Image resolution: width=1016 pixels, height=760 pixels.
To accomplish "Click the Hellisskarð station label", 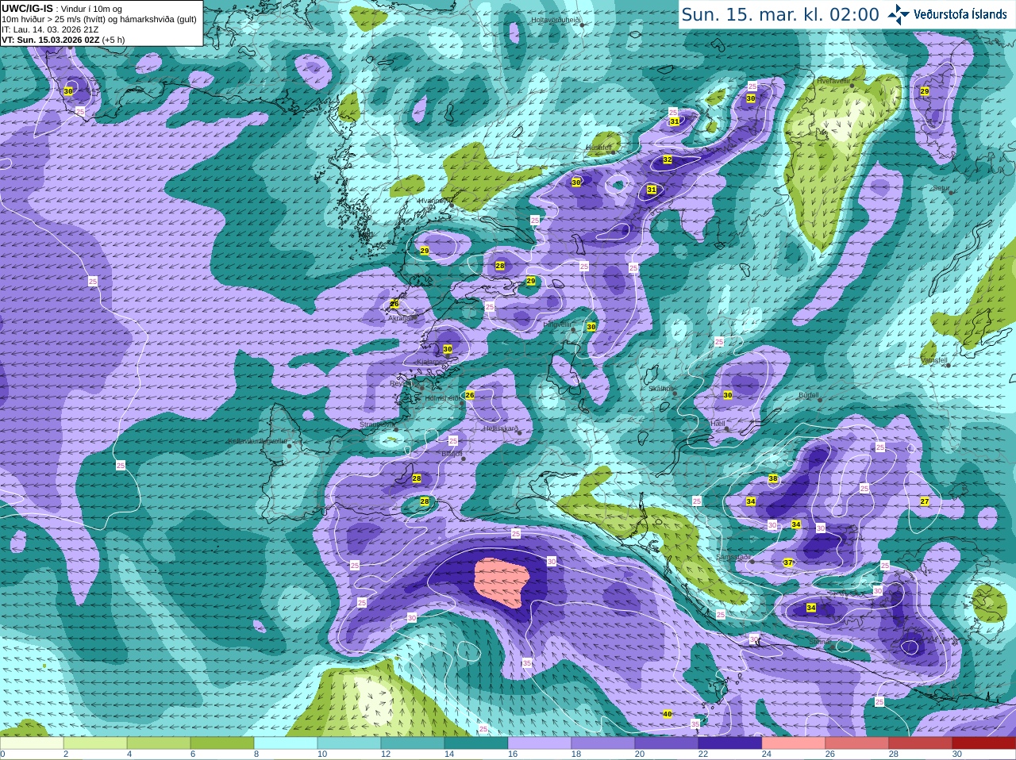I will pos(501,428).
